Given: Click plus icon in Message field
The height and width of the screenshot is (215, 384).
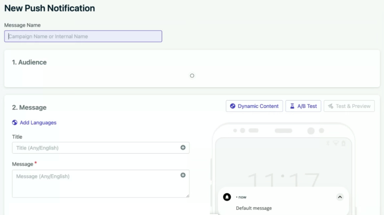Looking at the screenshot, I should point(183,175).
